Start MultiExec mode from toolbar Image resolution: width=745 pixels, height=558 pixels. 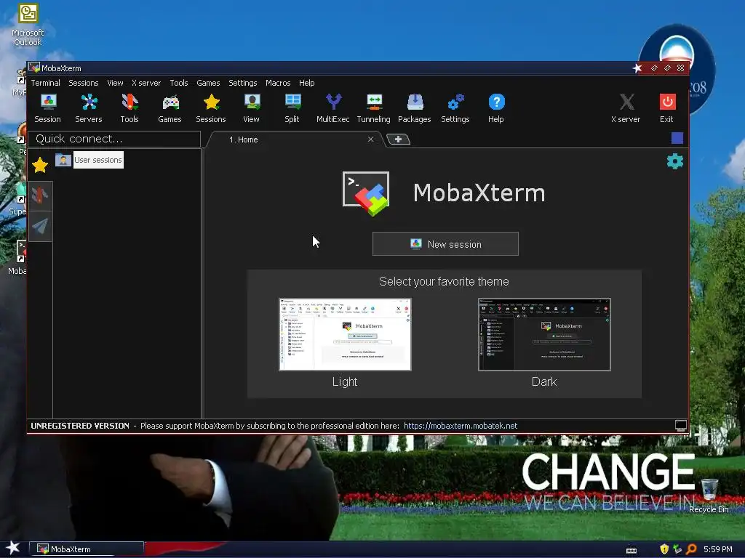(x=333, y=108)
